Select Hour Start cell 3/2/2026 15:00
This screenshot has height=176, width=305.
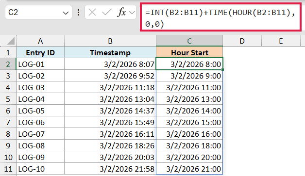point(189,122)
